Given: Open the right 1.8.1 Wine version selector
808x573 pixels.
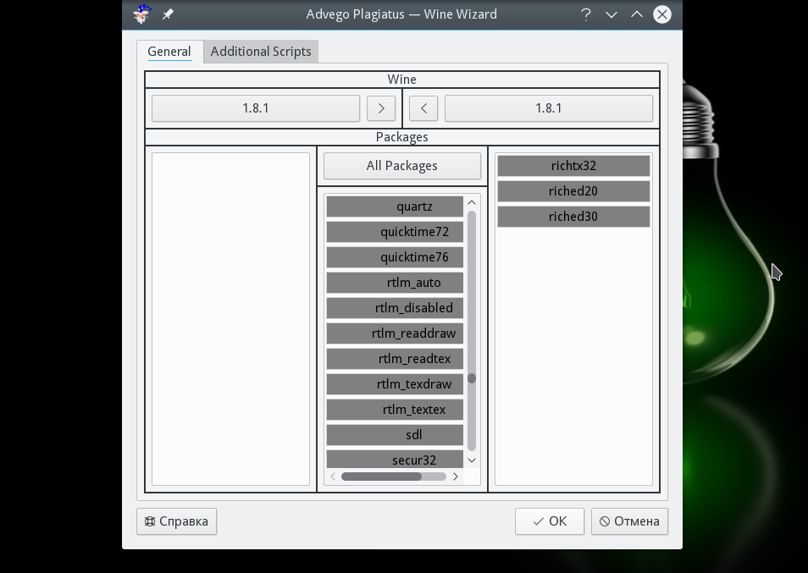Looking at the screenshot, I should tap(548, 108).
